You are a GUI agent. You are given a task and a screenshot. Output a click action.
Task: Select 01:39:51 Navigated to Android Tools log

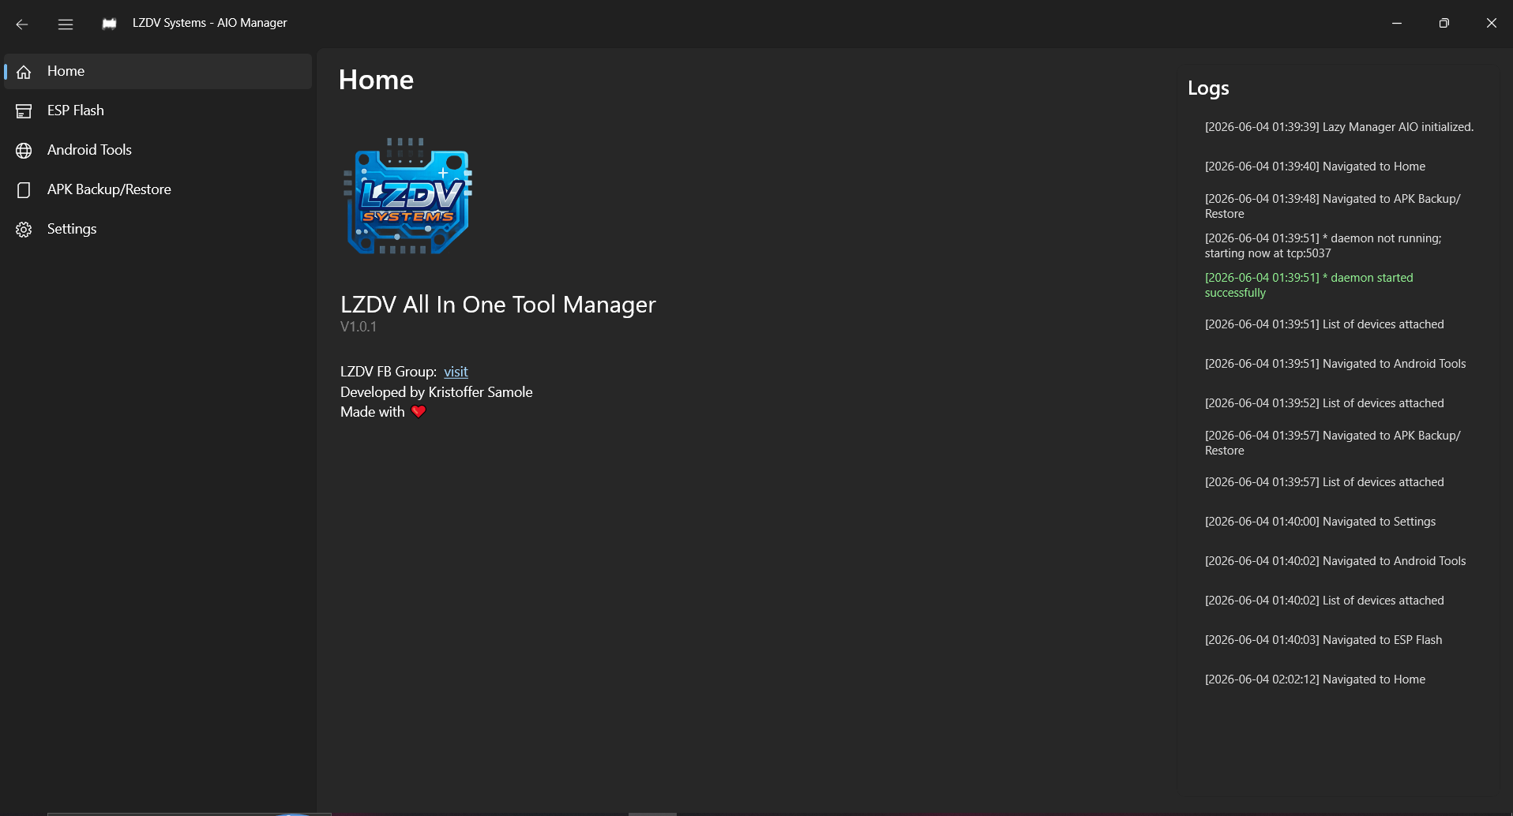click(x=1335, y=364)
